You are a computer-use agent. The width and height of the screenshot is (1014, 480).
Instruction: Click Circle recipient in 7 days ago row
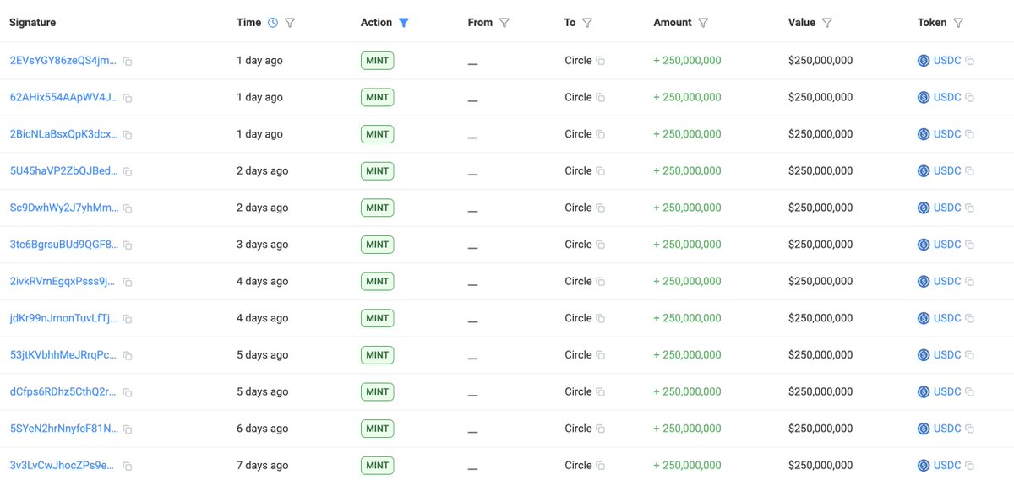pyautogui.click(x=578, y=465)
